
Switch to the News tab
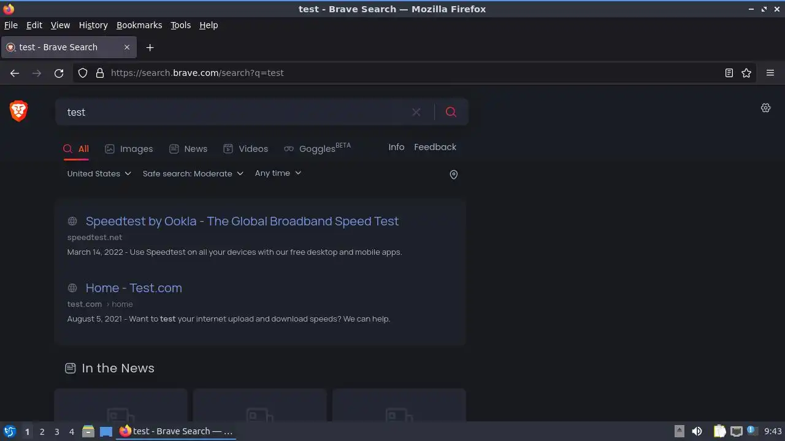[x=188, y=149]
